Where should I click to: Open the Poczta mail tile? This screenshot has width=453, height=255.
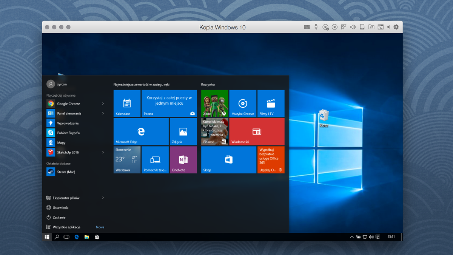pyautogui.click(x=169, y=104)
